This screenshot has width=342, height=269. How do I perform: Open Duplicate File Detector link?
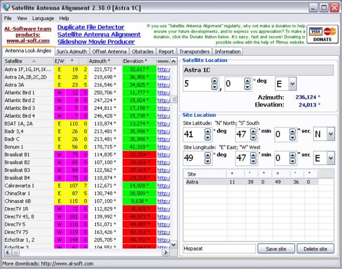pos(91,27)
